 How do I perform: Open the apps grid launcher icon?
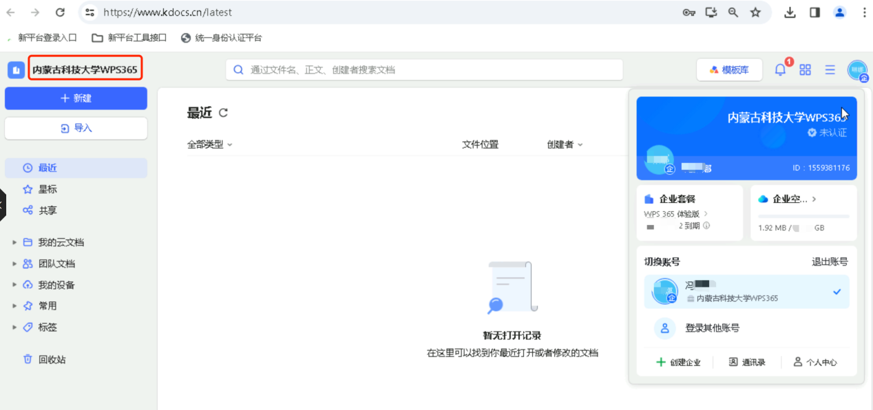click(805, 69)
